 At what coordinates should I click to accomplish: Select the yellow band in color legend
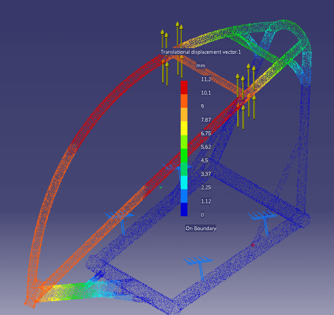pyautogui.click(x=184, y=128)
